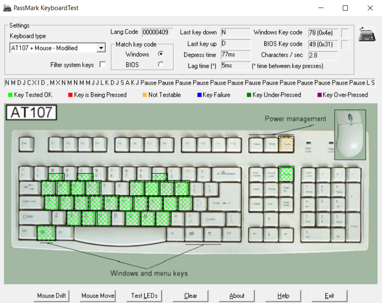Click the Lag time value field

tap(236, 66)
